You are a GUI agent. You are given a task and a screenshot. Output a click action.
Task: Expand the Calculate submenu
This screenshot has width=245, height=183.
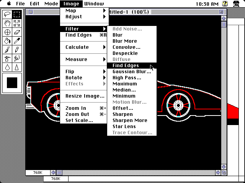[x=84, y=47]
